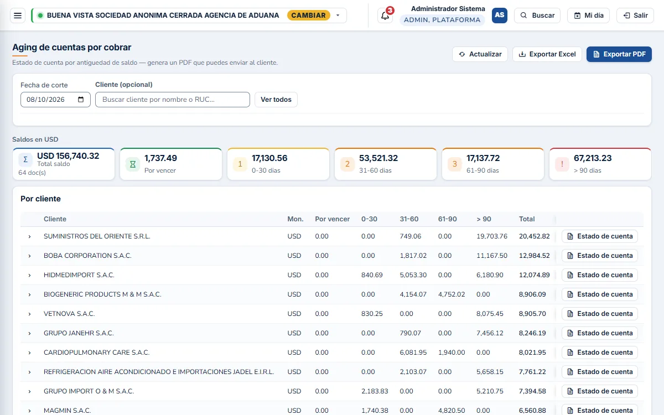Open Estado de cuenta for REFRIGERACION AIRE JADEL
The image size is (664, 415).
600,372
